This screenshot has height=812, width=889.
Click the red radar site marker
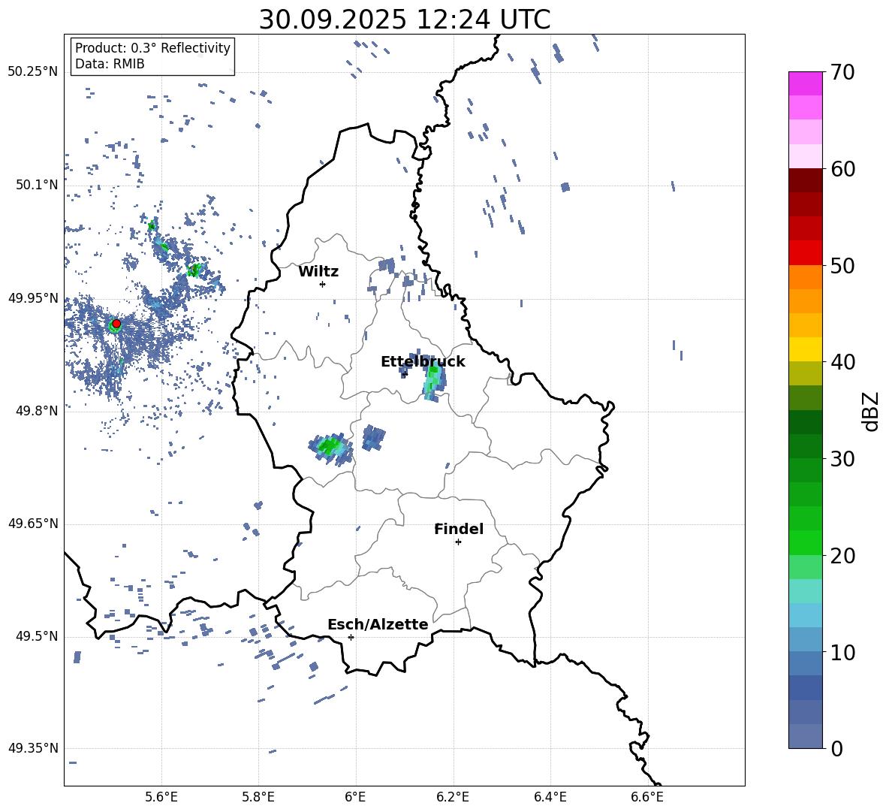coord(116,324)
